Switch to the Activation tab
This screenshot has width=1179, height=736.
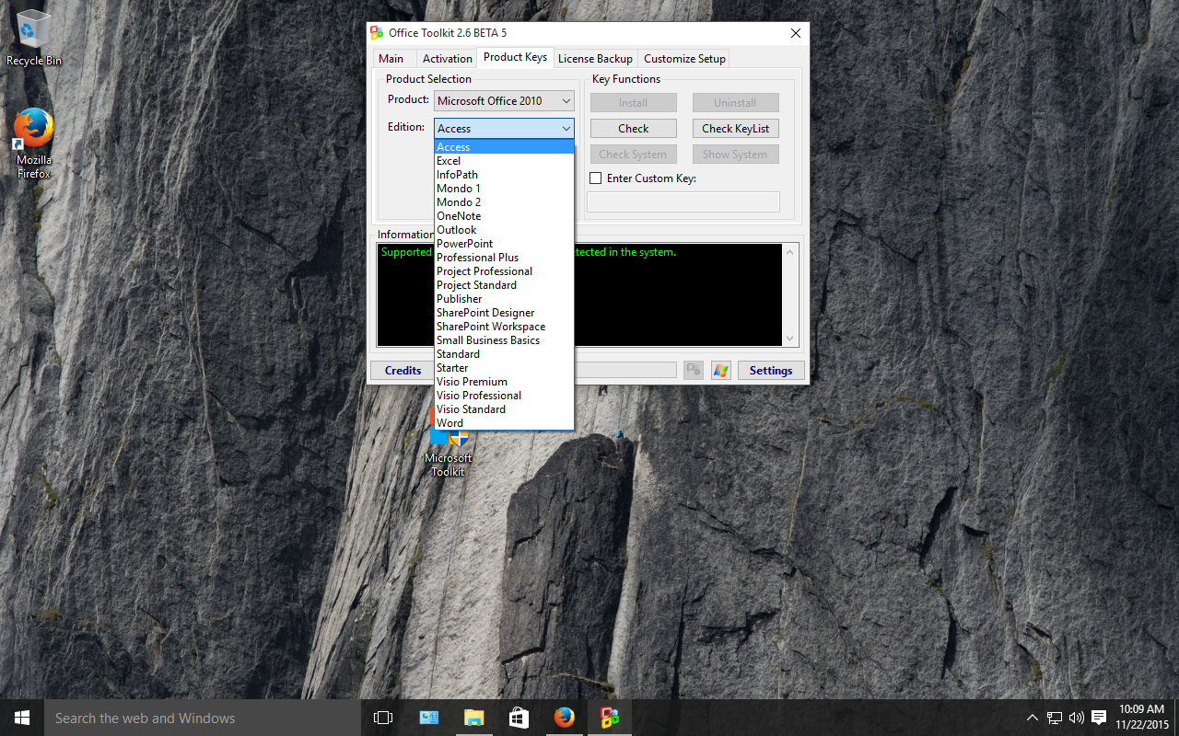pos(447,58)
